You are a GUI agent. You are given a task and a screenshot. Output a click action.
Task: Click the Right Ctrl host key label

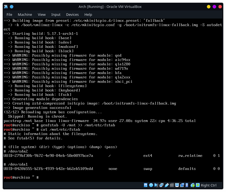(x=209, y=185)
